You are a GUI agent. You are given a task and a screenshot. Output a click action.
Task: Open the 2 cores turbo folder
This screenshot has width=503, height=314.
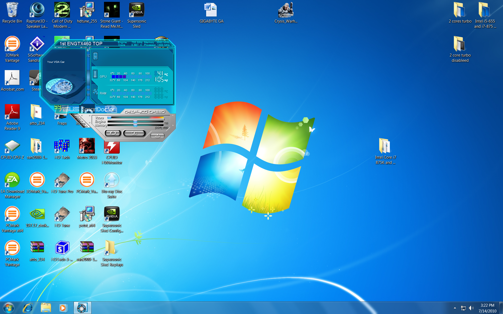coord(460,13)
